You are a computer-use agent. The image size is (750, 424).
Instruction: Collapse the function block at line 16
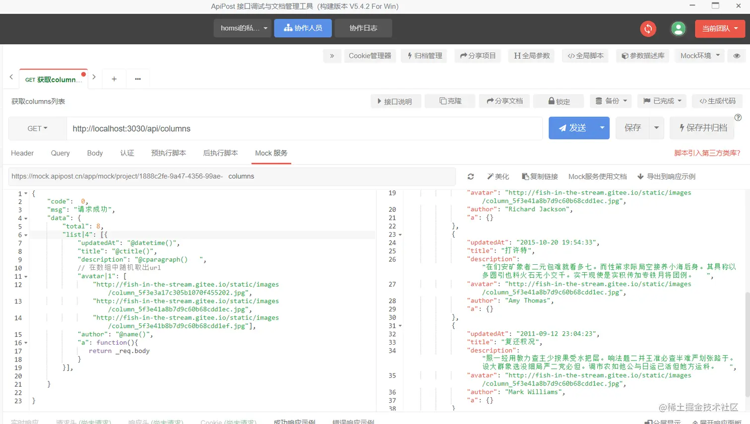(x=26, y=343)
